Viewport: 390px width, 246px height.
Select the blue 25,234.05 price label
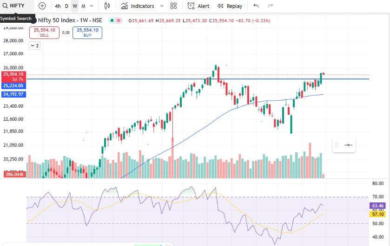tap(13, 86)
